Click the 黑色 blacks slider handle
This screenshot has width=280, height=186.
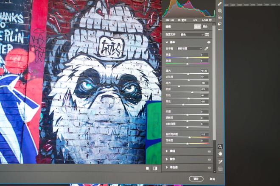pyautogui.click(x=183, y=105)
